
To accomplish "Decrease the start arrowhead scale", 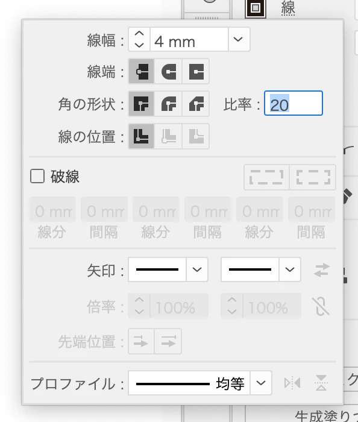I will point(139,312).
